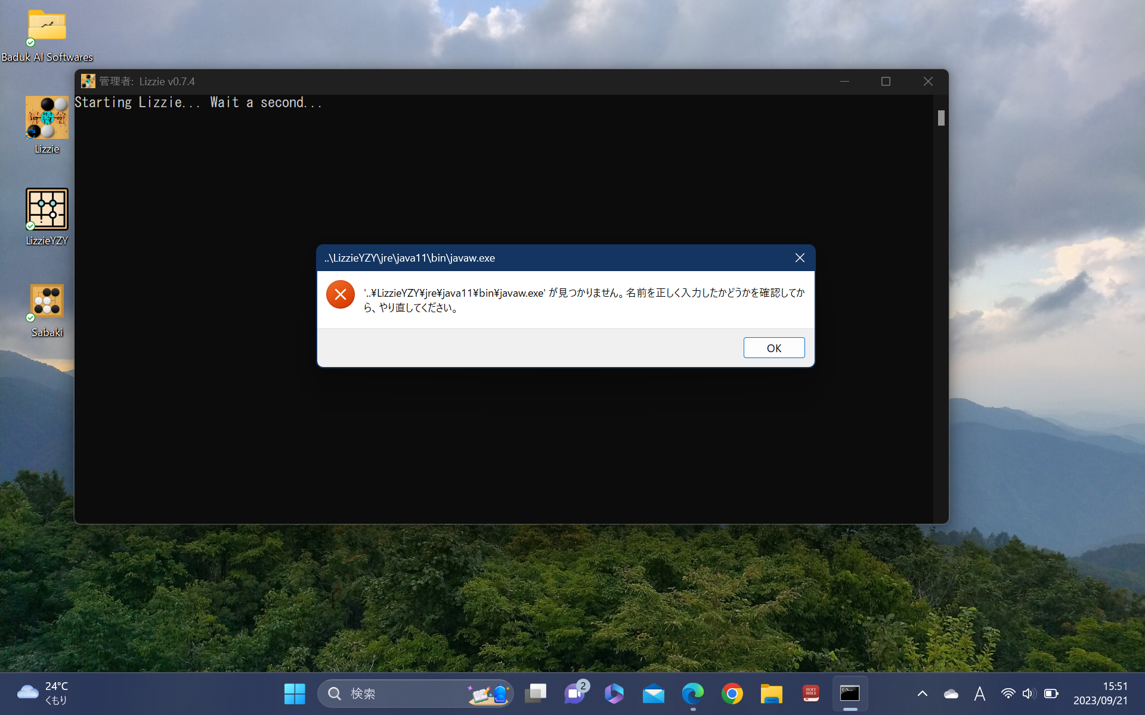Open Baduk AI Softwares desktop folder
1145x715 pixels.
(47, 36)
